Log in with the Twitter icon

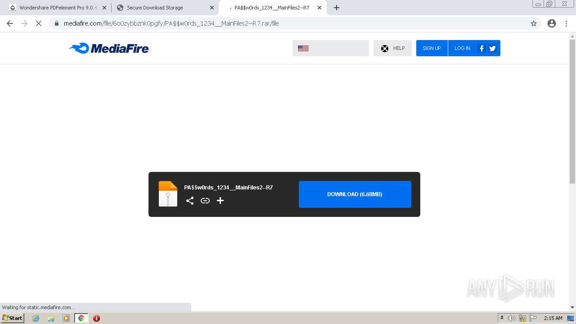click(492, 48)
